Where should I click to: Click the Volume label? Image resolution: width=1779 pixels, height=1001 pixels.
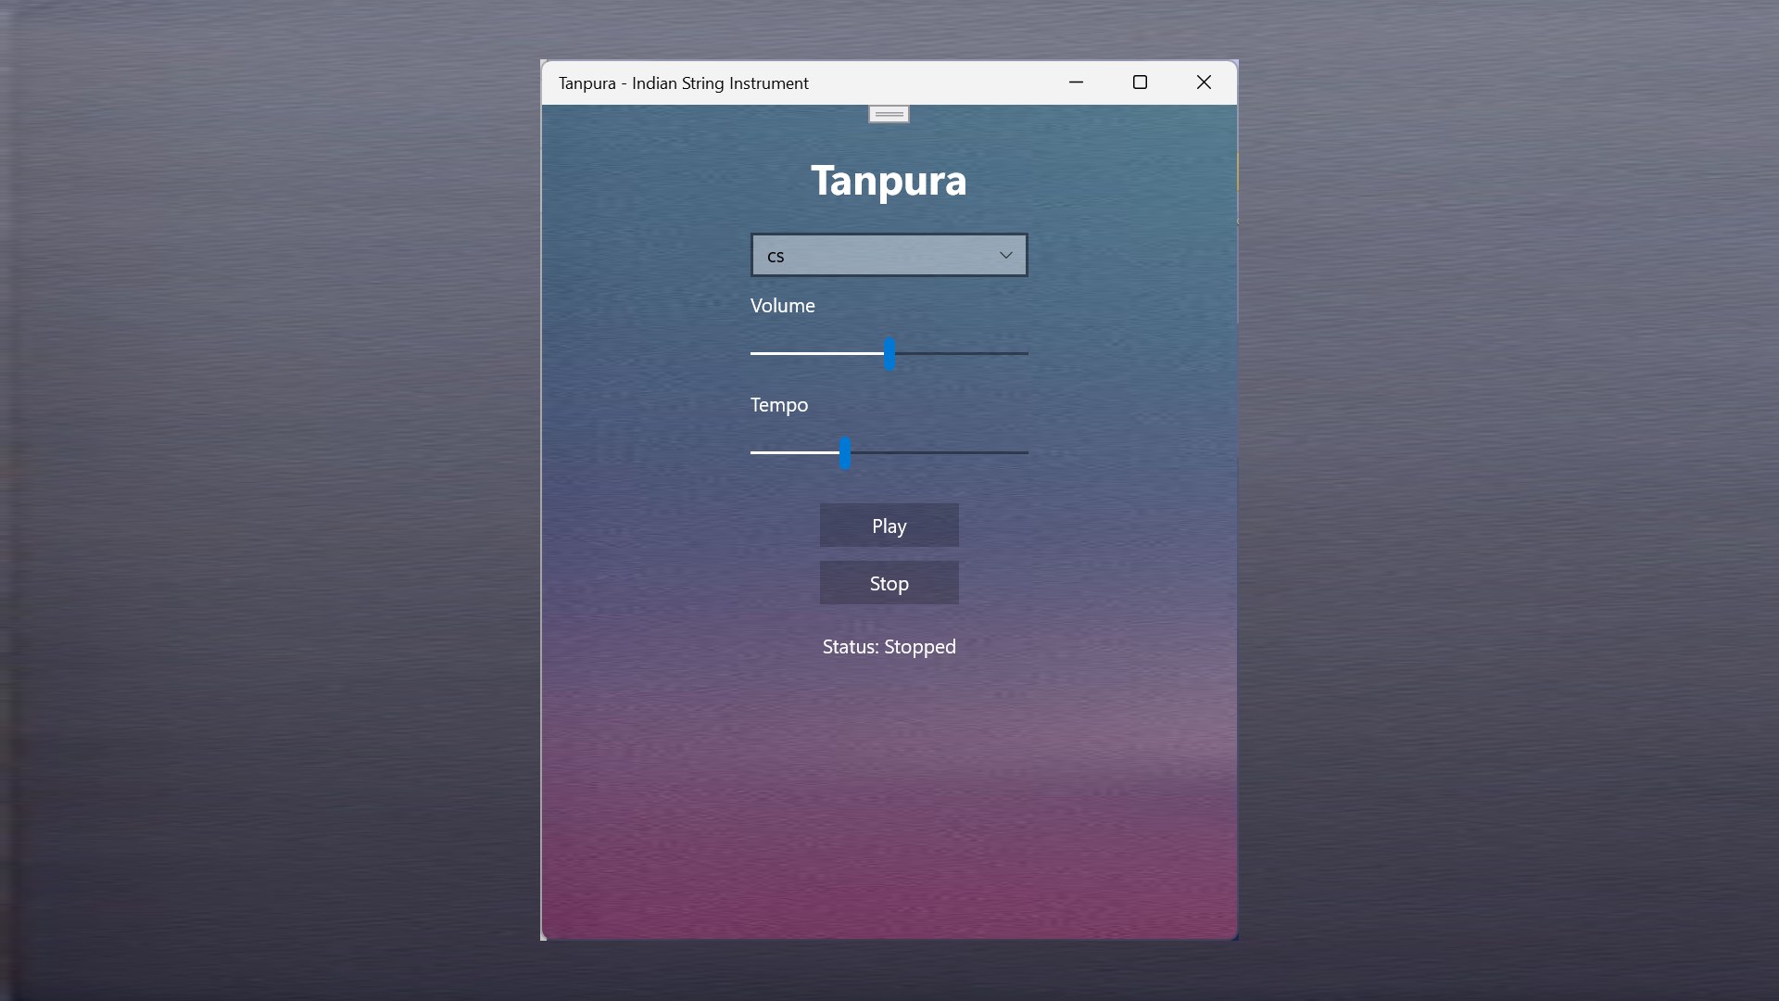click(x=782, y=306)
